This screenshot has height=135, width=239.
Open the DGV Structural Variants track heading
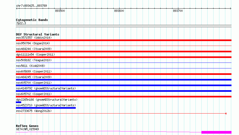tap(38, 34)
